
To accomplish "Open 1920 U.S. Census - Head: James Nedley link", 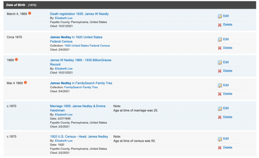I will (x=79, y=136).
